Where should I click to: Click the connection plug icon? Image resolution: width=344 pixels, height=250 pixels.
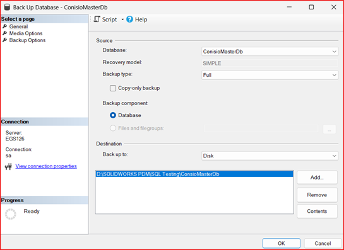(x=8, y=167)
